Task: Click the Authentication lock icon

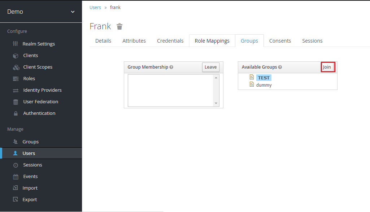Action: coord(16,113)
